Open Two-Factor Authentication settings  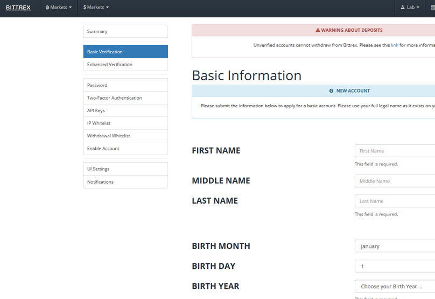tap(125, 98)
